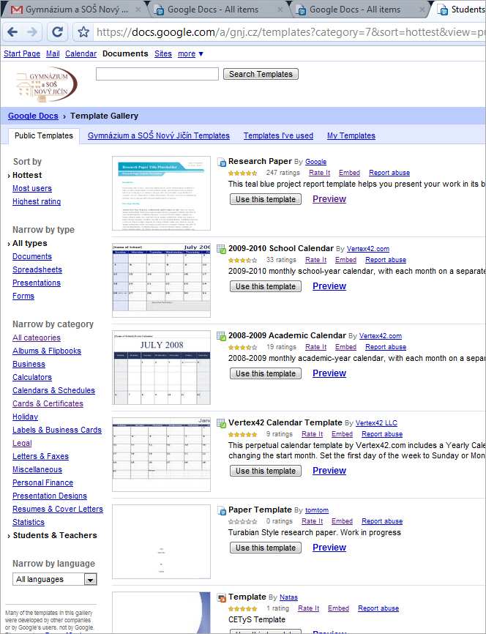Click the Search Templates button
Viewport: 486px width, 634px height.
point(261,74)
